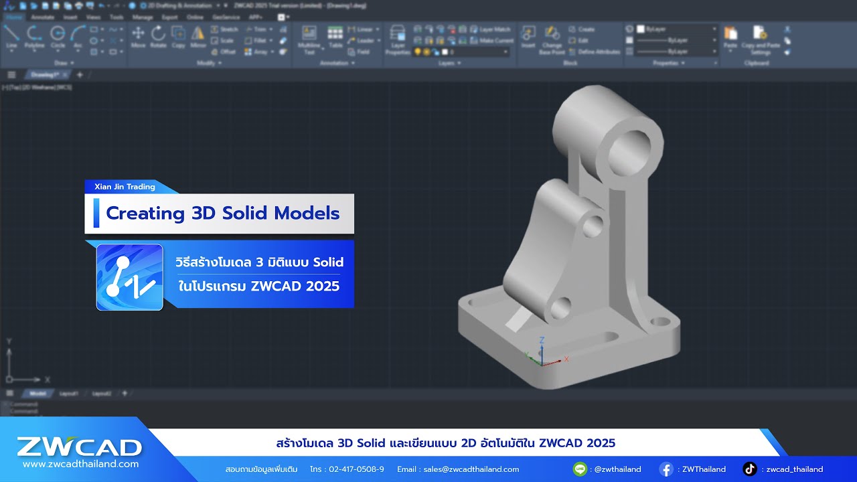Switch to the Home ribbon tab
Viewport: 857px width, 482px height.
[13, 17]
